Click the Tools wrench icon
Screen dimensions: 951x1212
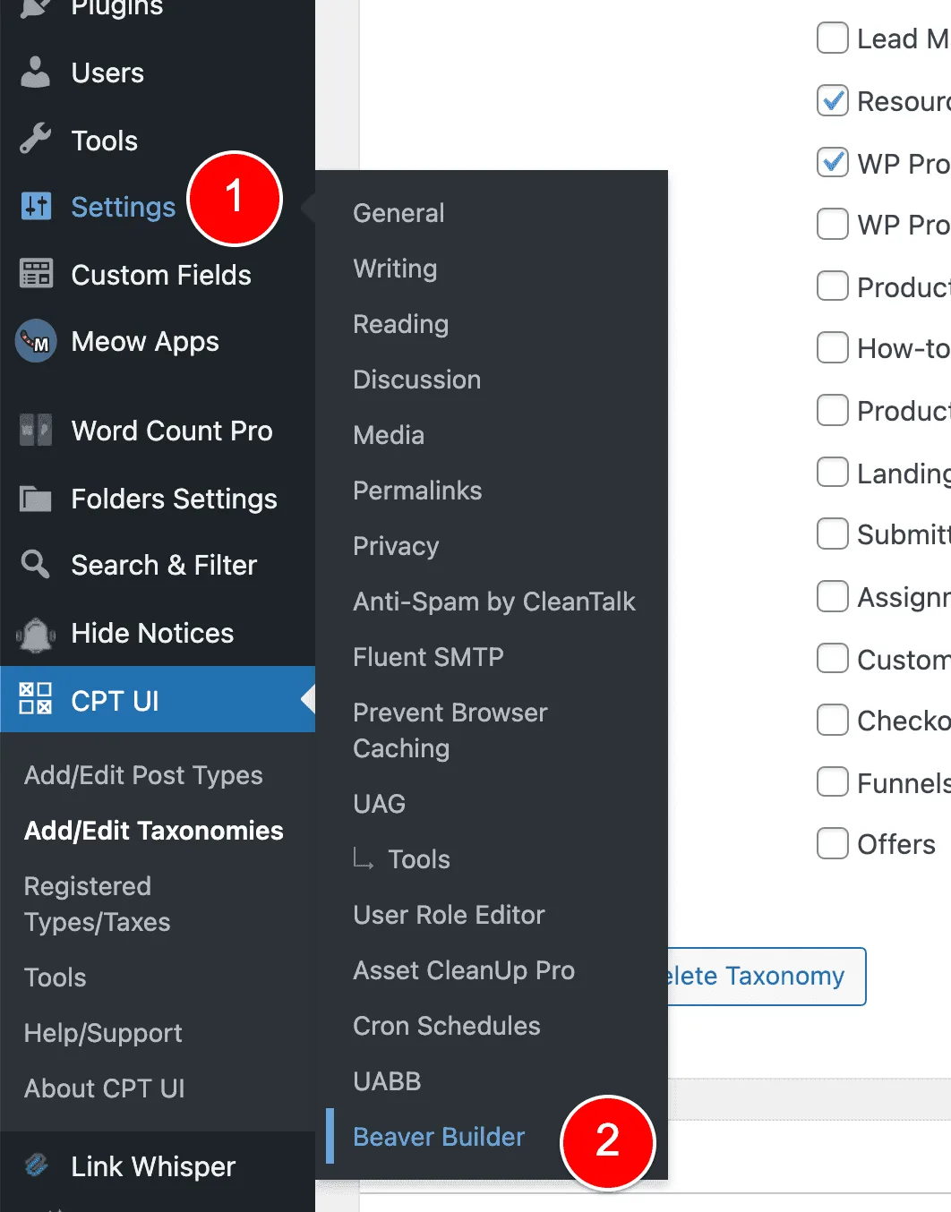click(36, 140)
